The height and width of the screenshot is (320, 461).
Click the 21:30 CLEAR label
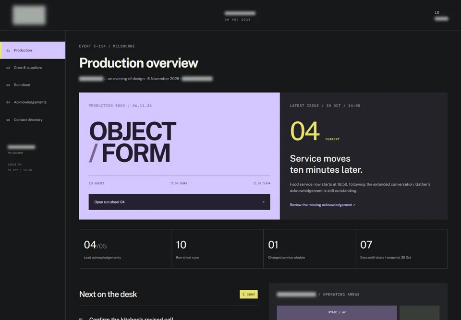pos(262,183)
